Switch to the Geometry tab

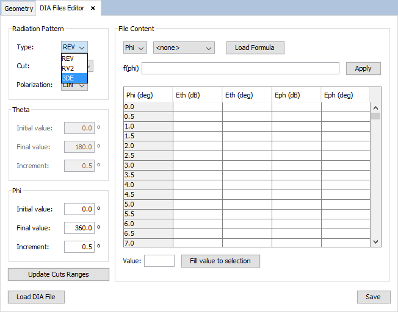coord(19,9)
